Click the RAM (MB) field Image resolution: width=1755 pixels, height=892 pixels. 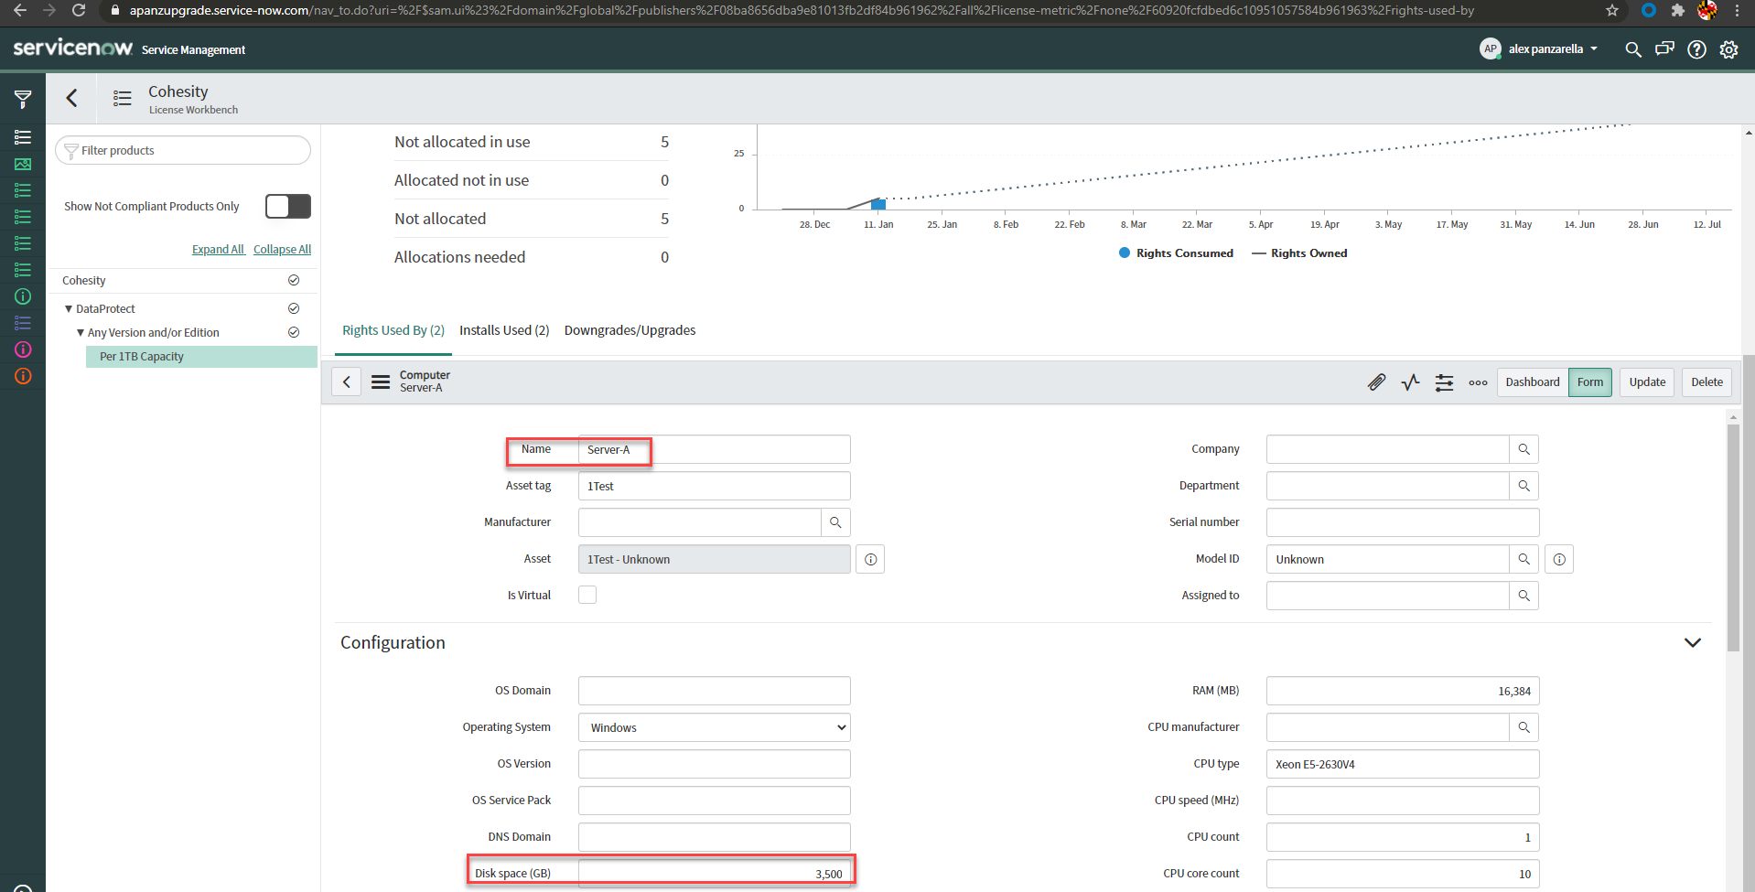[x=1403, y=691]
